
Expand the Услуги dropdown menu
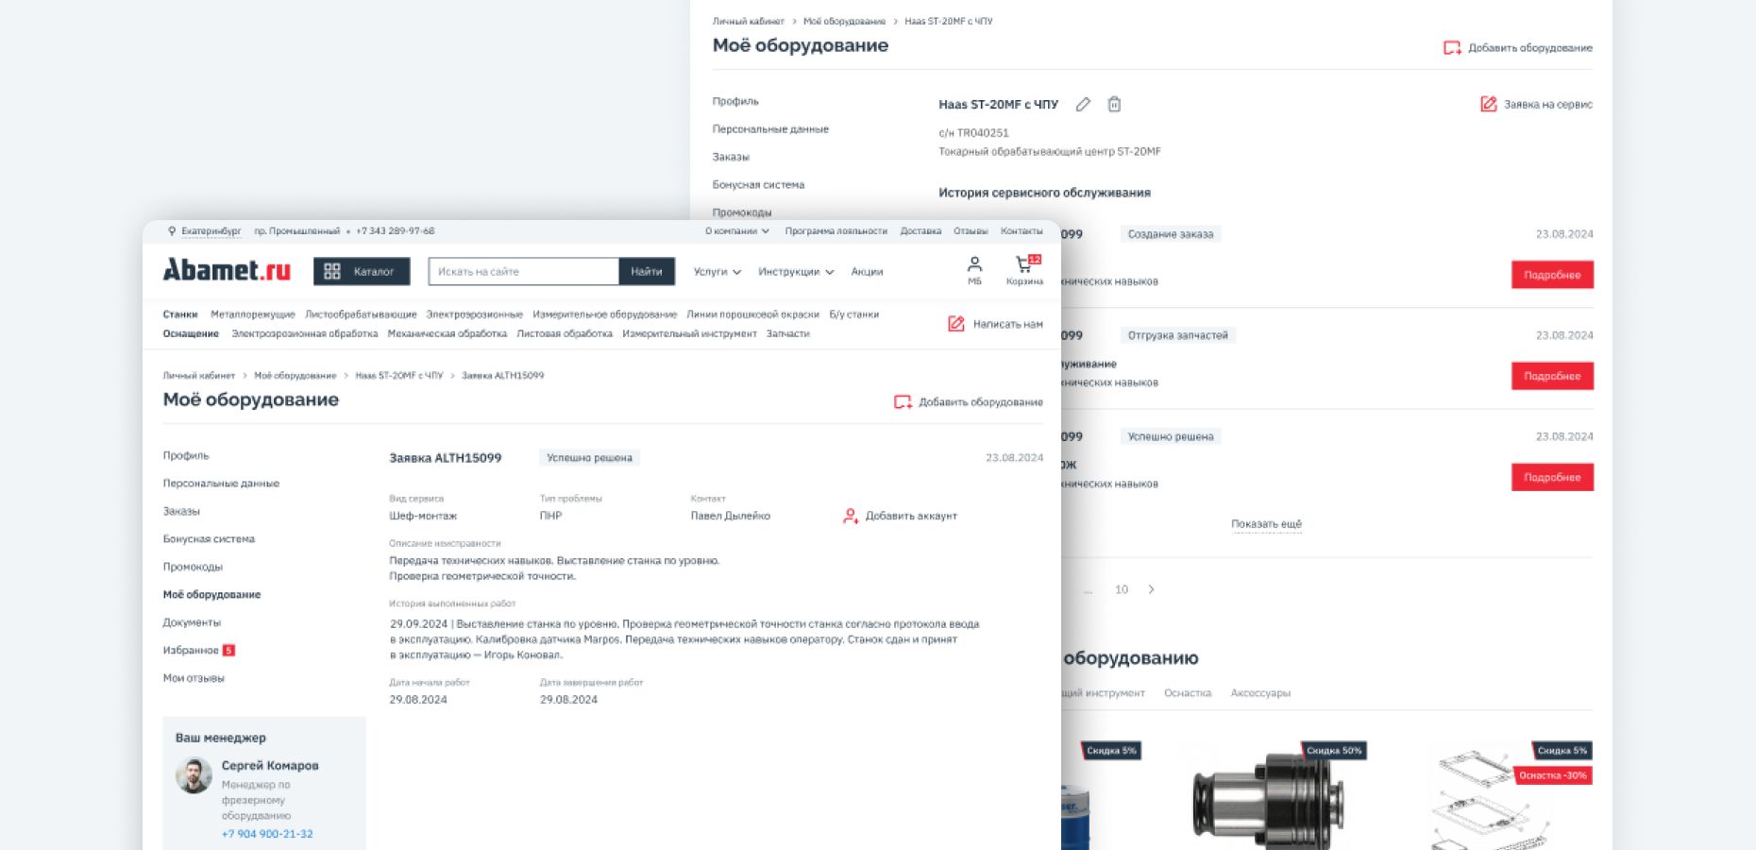(x=717, y=272)
